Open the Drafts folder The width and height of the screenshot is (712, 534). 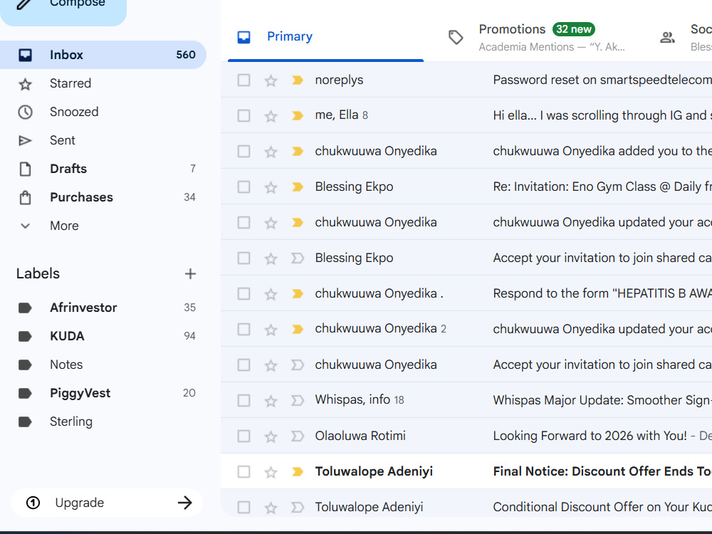pyautogui.click(x=103, y=169)
